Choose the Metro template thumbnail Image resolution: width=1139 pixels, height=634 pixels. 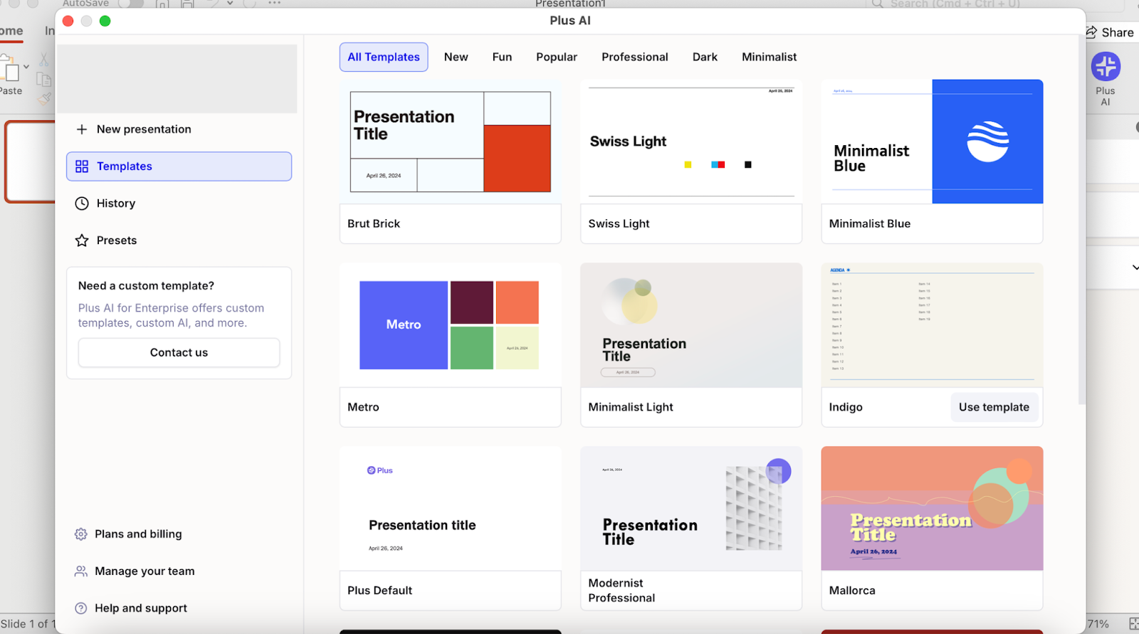click(x=451, y=325)
